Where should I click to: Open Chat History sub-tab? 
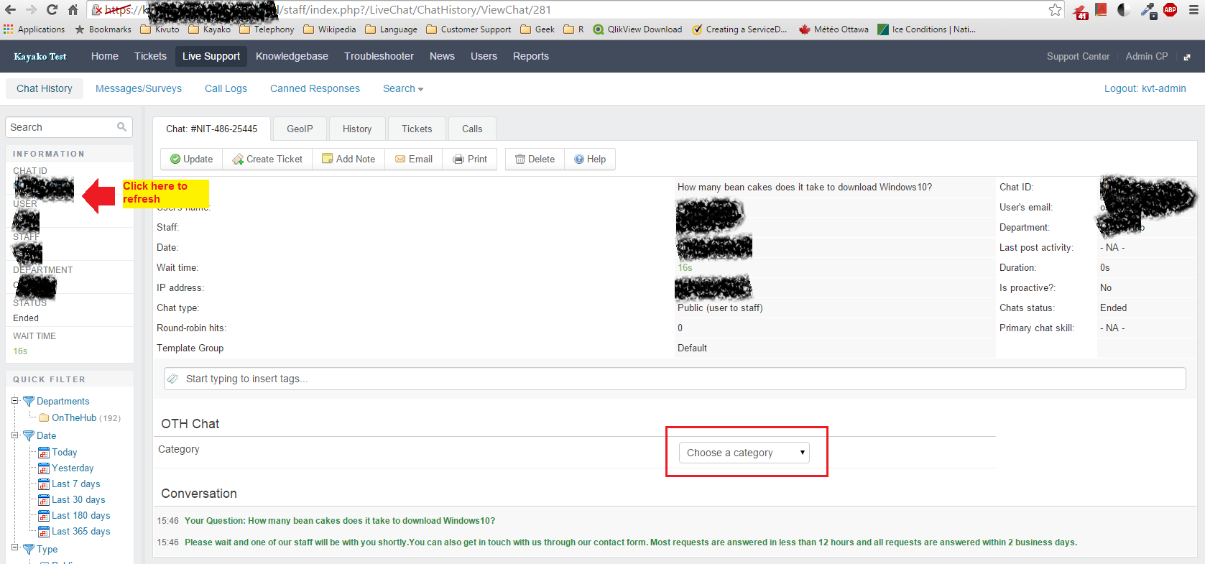(45, 88)
